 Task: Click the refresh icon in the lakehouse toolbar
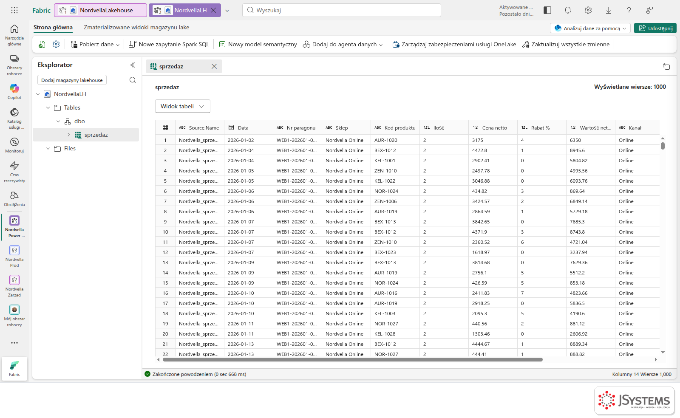point(42,44)
